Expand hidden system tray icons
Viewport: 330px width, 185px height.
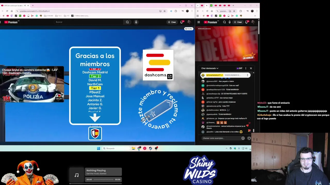227,148
